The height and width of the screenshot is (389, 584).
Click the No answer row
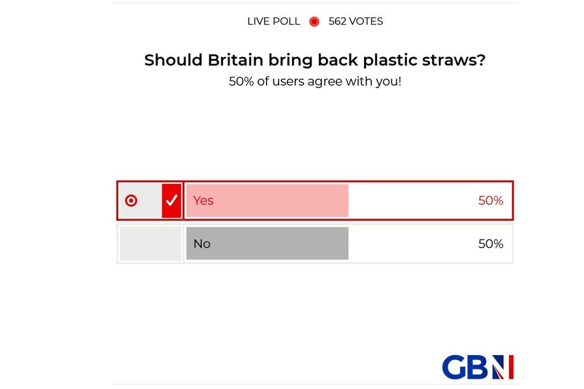(x=314, y=243)
